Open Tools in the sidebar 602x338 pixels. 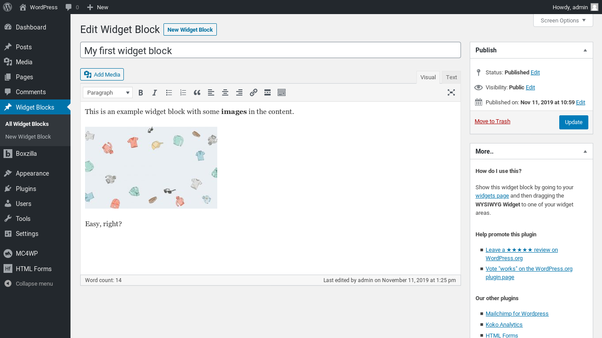tap(35, 219)
